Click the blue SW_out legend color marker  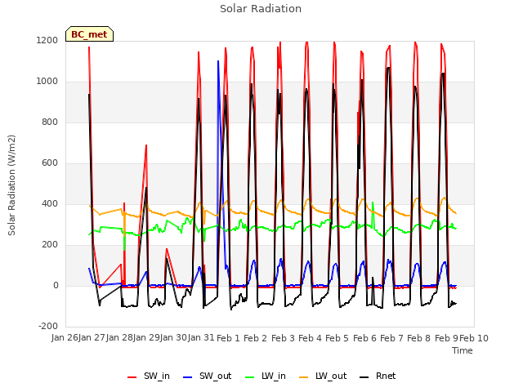click(188, 377)
